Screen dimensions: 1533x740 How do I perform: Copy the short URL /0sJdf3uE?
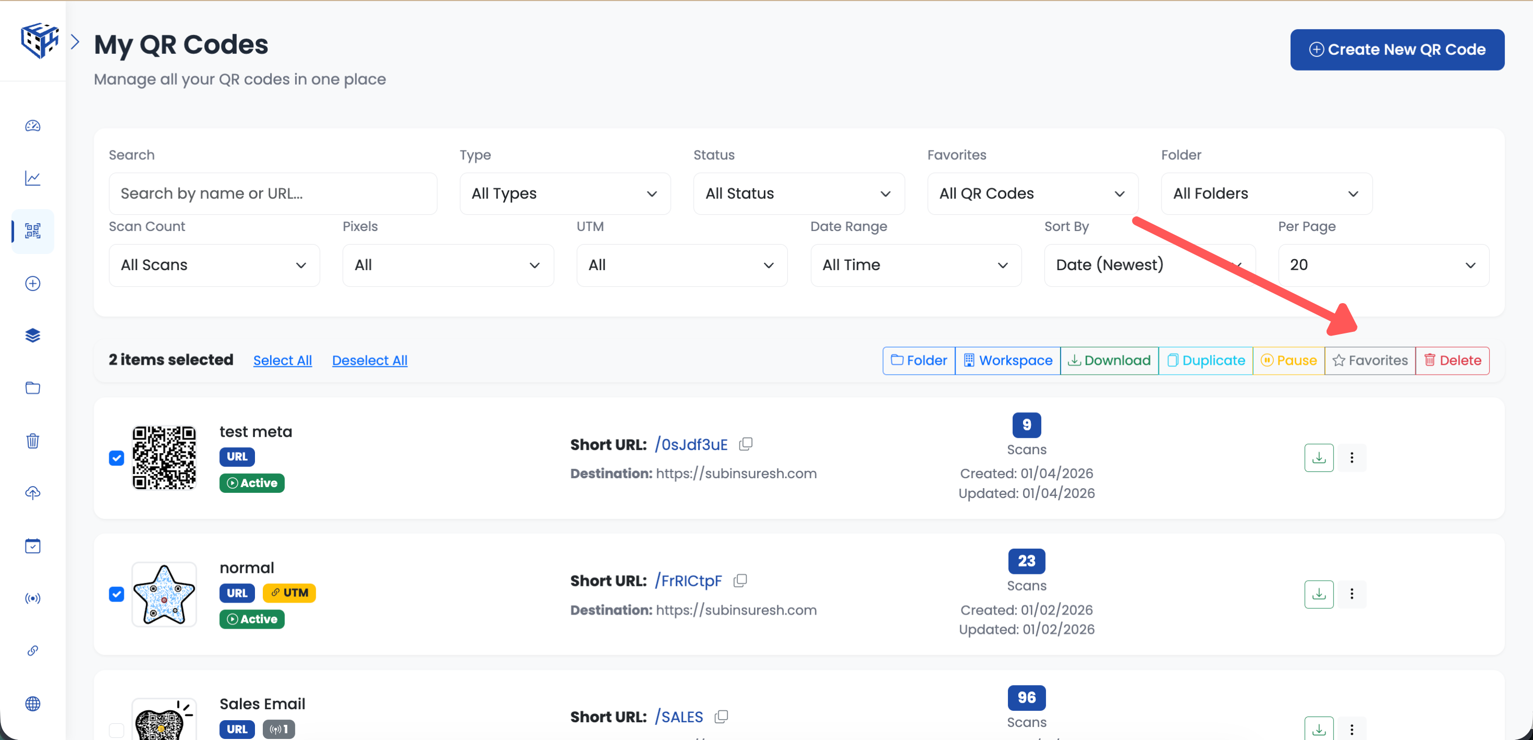point(746,444)
